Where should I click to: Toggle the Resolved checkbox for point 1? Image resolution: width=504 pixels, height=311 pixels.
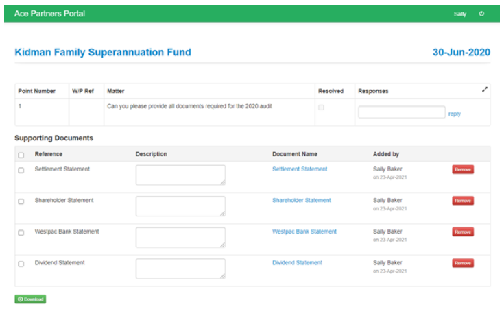(321, 108)
